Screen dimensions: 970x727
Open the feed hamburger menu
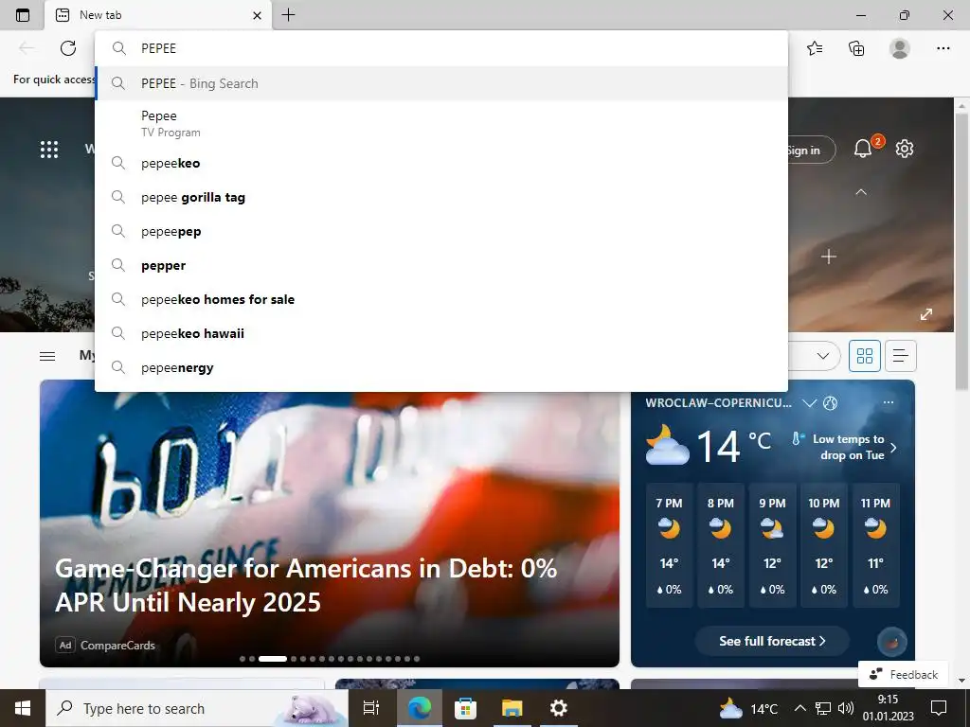pyautogui.click(x=47, y=356)
